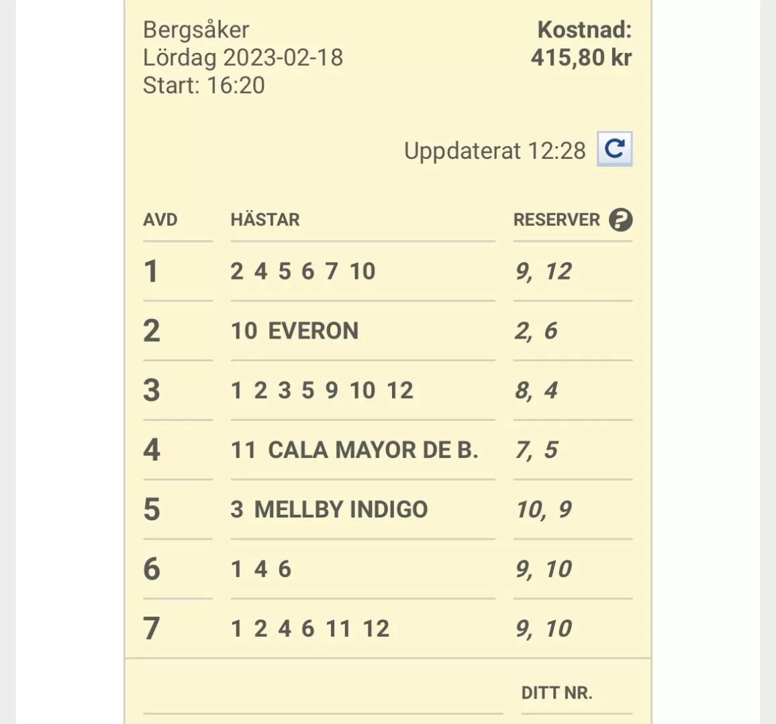Select race 7 horse numbers
Image resolution: width=776 pixels, height=724 pixels.
point(310,629)
